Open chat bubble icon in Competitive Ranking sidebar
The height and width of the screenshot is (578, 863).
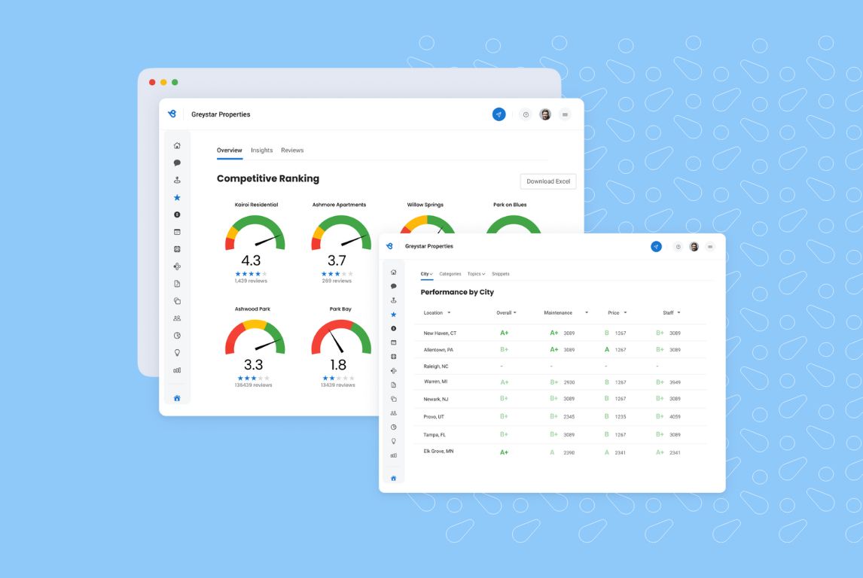tap(177, 163)
